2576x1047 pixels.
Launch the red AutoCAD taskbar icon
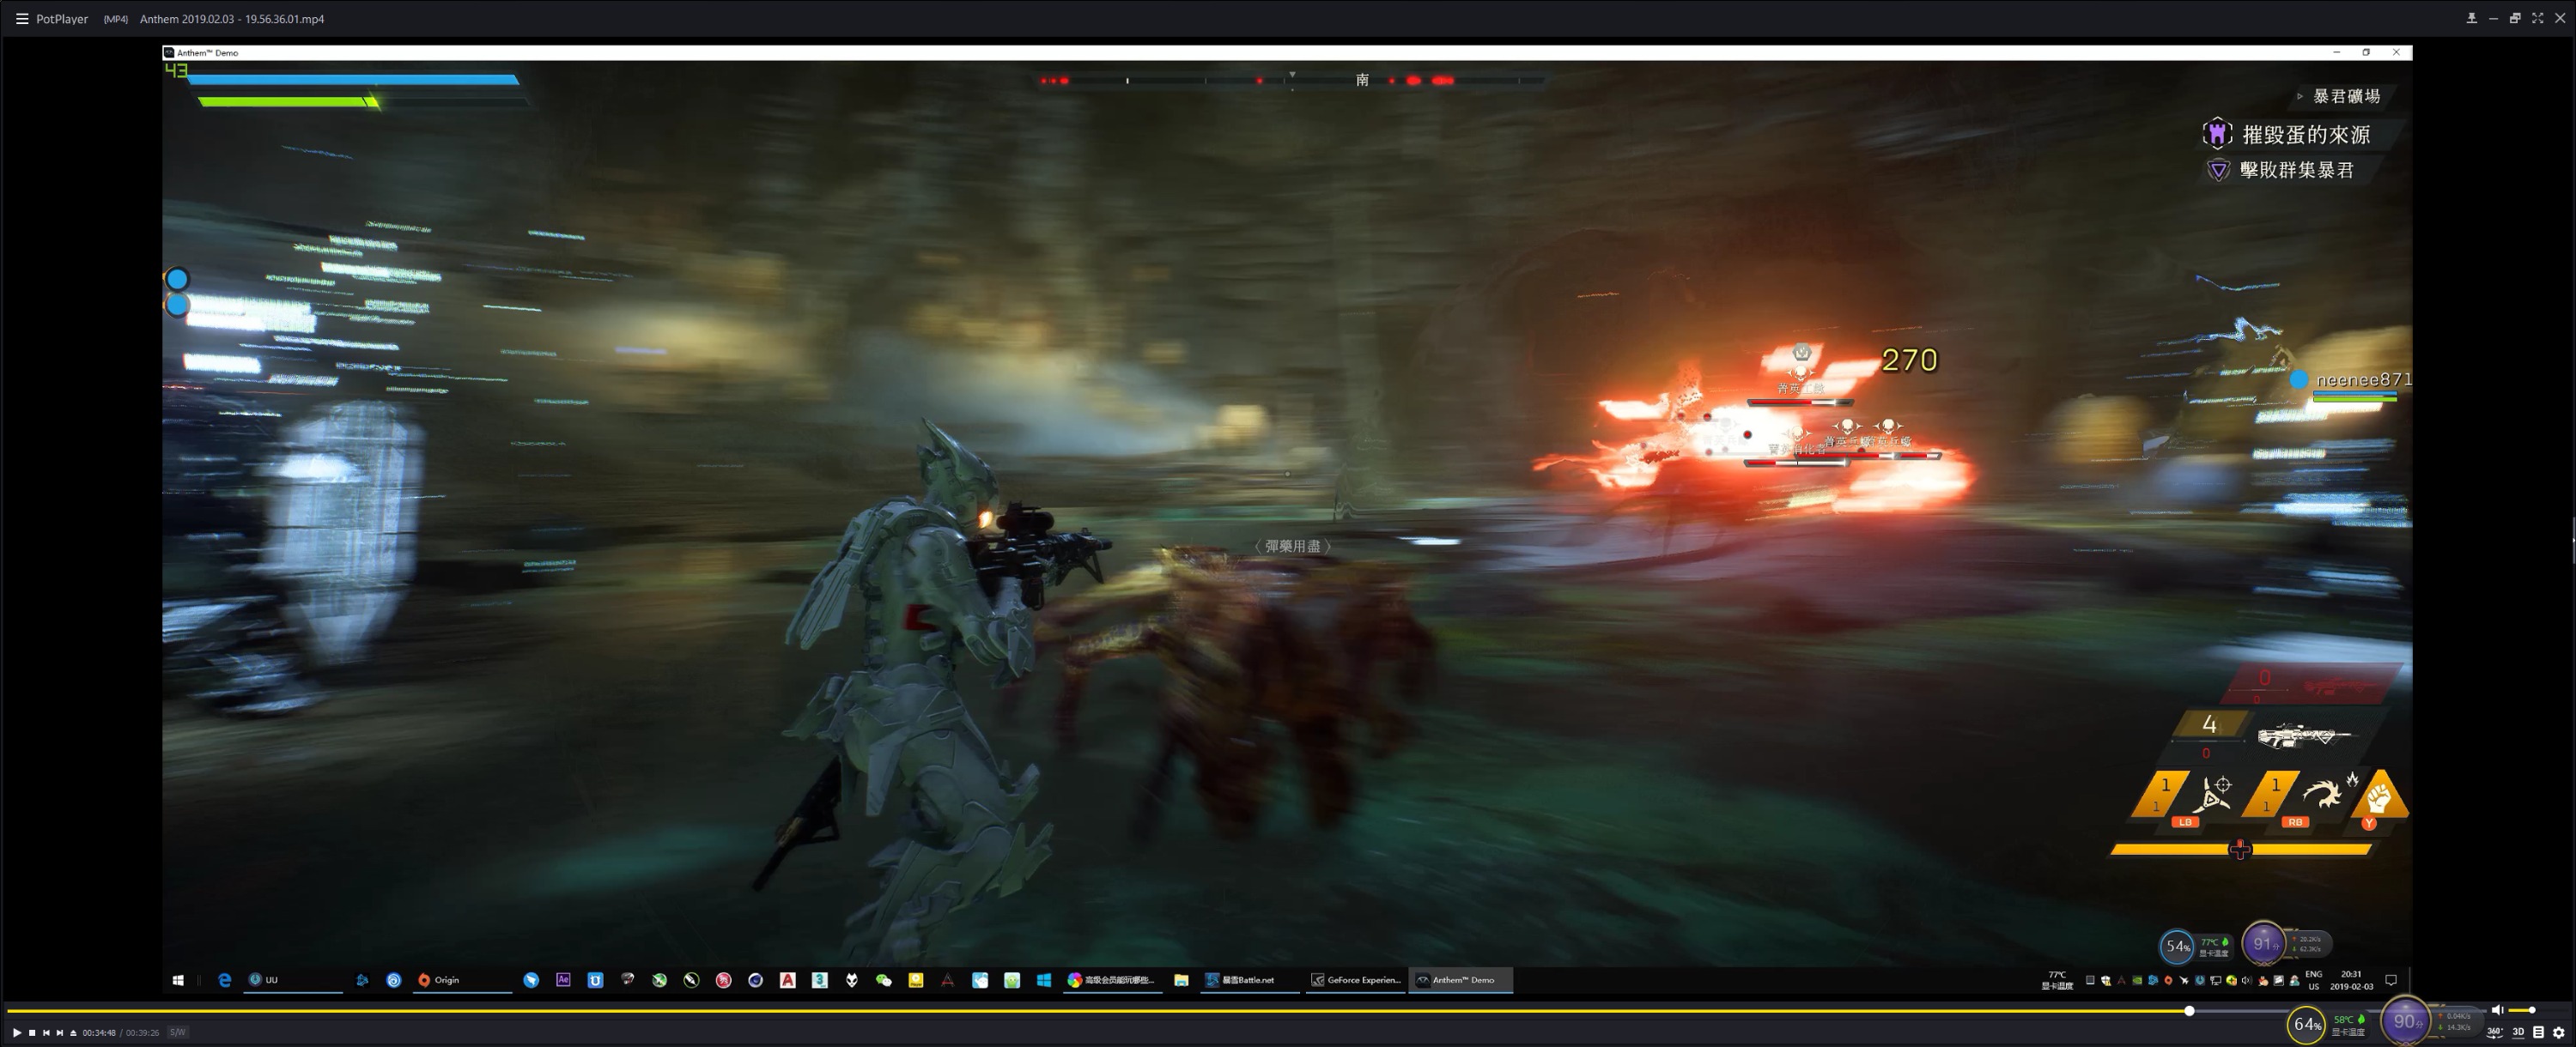pyautogui.click(x=788, y=980)
